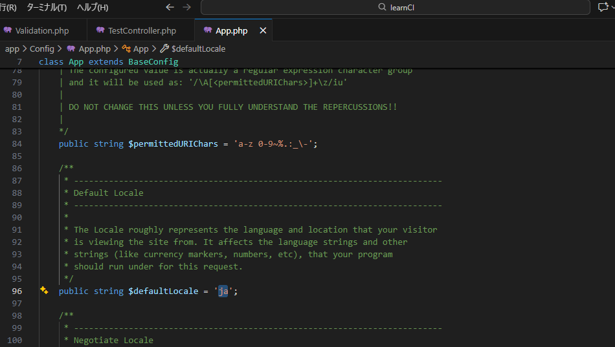Expand the Copilot chat dropdown arrow
The image size is (615, 347).
click(612, 7)
